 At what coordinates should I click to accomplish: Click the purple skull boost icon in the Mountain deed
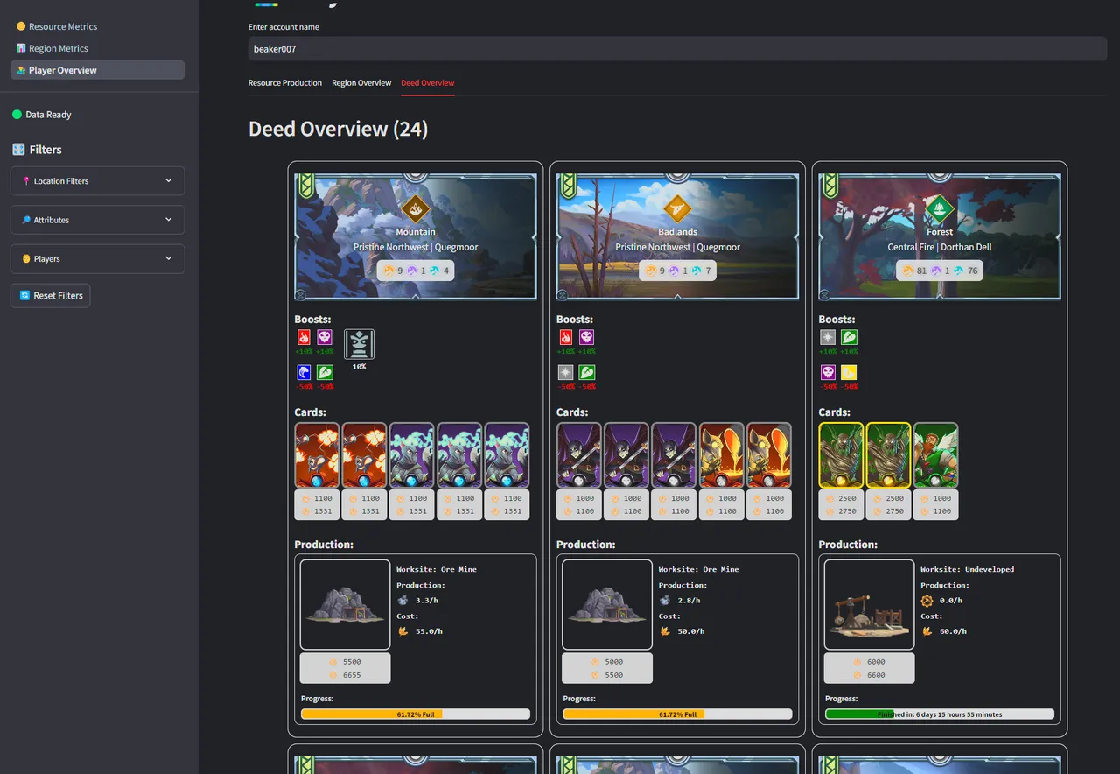click(325, 337)
